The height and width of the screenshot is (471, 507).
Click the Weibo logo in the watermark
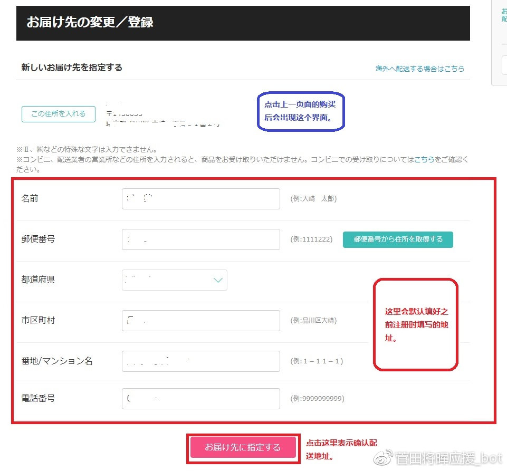click(384, 458)
